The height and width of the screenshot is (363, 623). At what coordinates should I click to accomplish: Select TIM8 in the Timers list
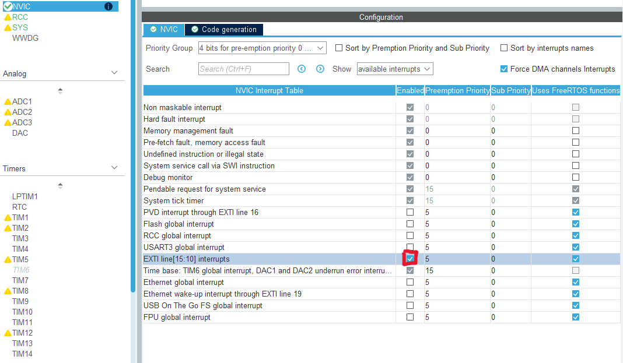click(20, 291)
